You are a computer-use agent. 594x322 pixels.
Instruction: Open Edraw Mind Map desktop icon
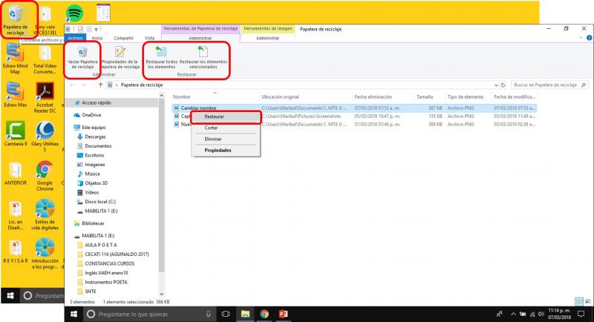pos(15,59)
